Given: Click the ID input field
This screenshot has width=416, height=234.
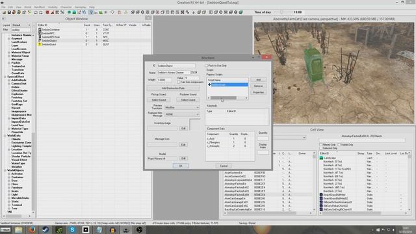Looking at the screenshot, I should point(176,66).
